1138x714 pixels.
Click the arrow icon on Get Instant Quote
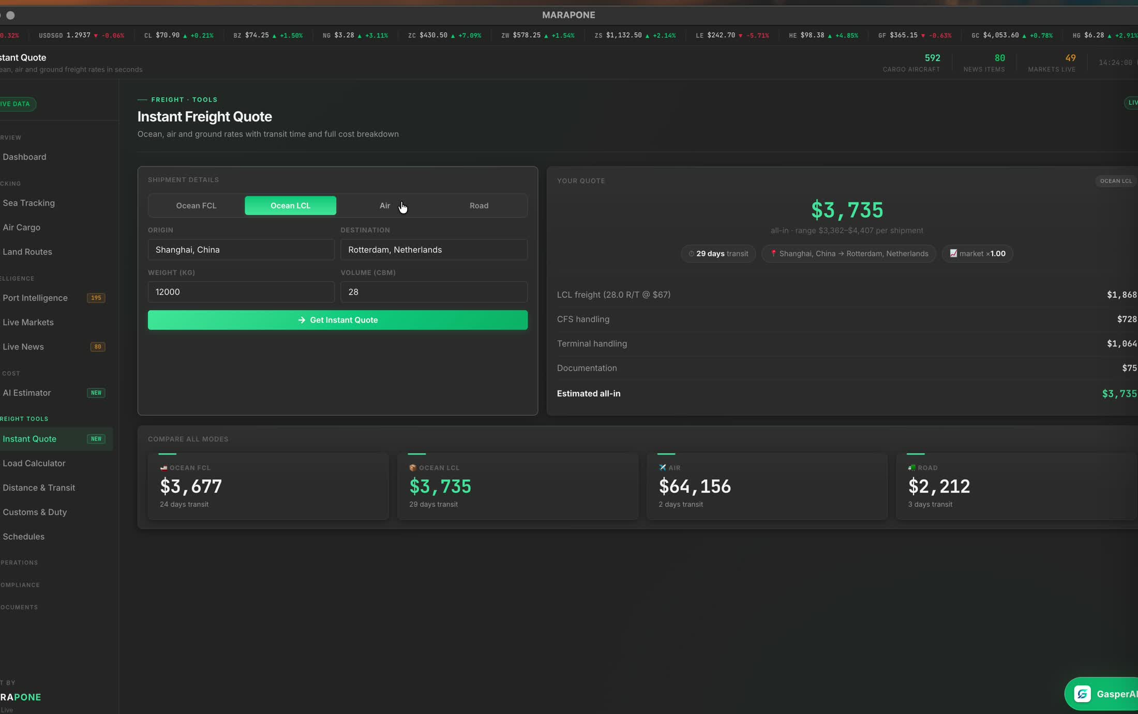click(302, 320)
